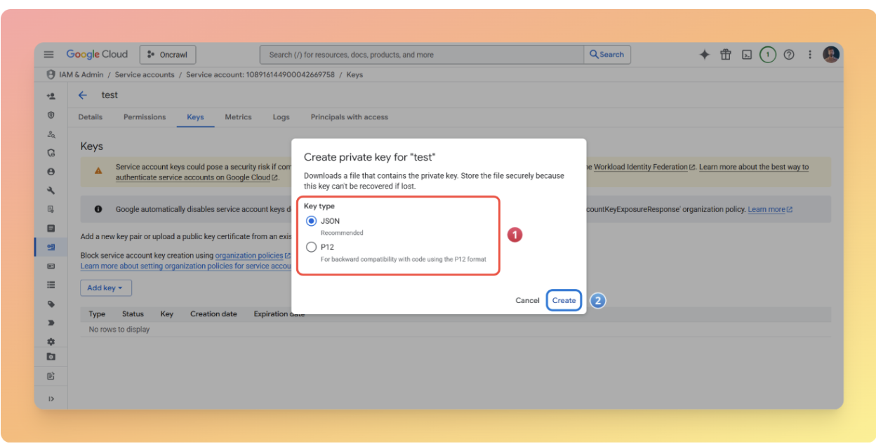Open the Oncrawl project selector

[x=168, y=54]
